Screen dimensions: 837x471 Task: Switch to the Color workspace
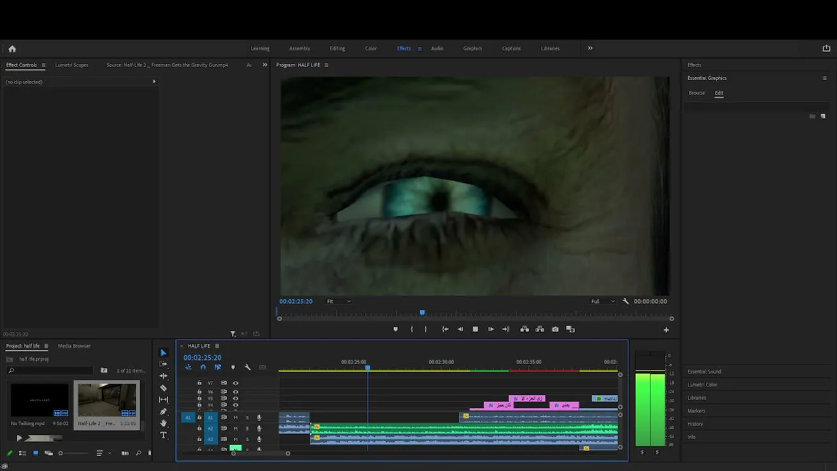coord(371,48)
